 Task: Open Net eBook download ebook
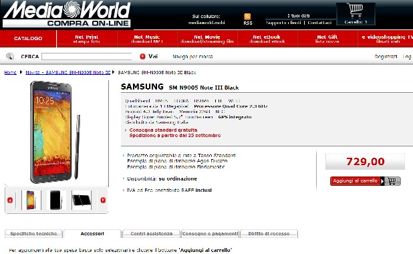(x=267, y=39)
